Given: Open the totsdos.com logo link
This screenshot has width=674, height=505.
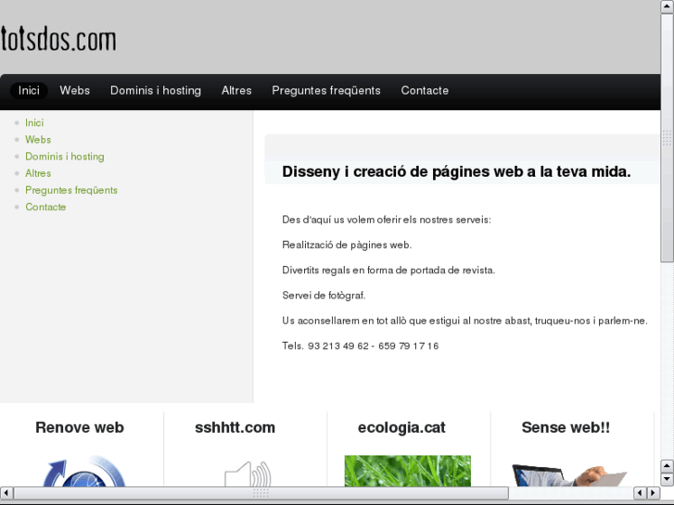Looking at the screenshot, I should pos(58,39).
